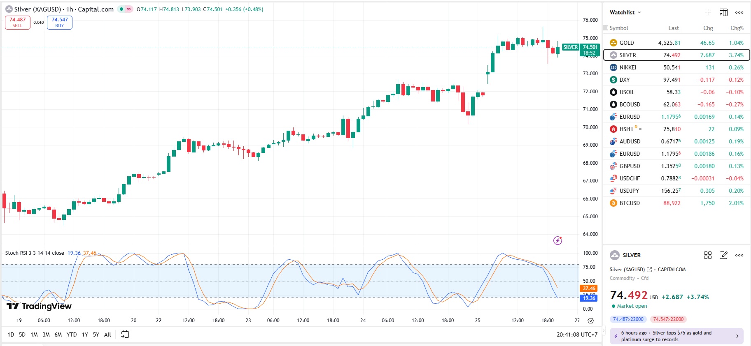Select the YTD time range tab

pos(72,334)
